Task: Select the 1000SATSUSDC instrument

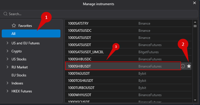Action: click(x=128, y=31)
